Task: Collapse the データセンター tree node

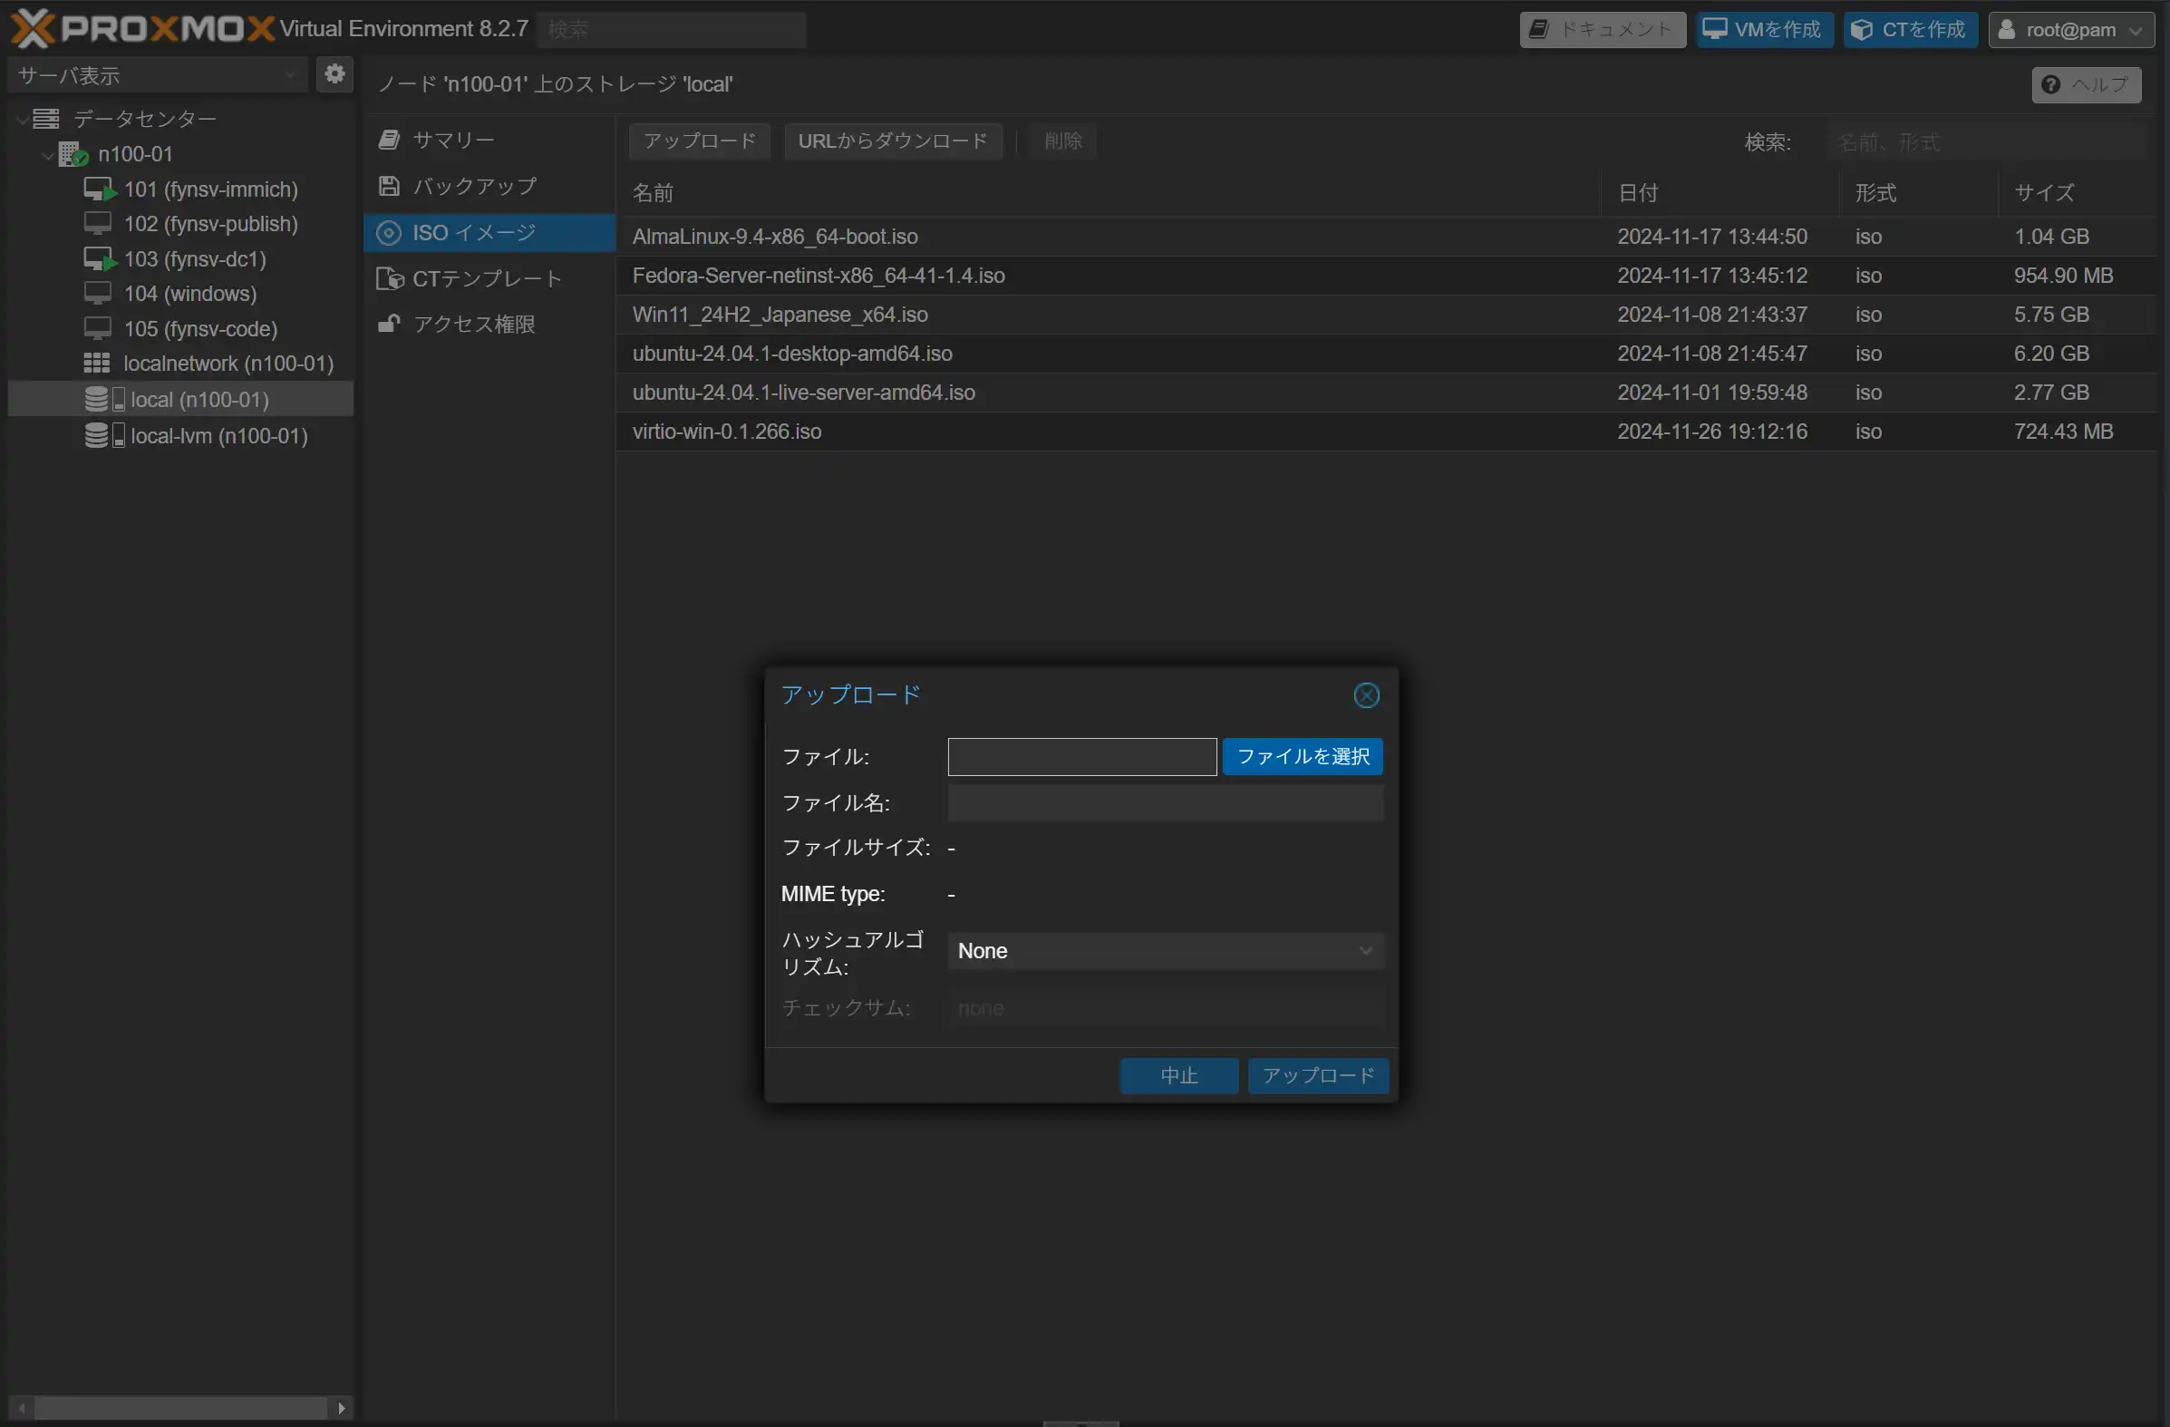Action: click(20, 118)
